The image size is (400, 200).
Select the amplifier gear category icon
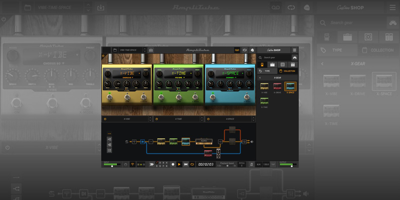[x=272, y=64]
